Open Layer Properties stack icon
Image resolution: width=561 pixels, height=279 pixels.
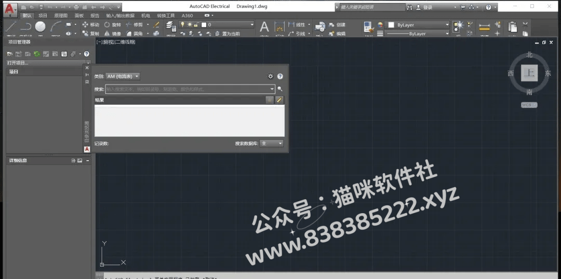tap(170, 27)
